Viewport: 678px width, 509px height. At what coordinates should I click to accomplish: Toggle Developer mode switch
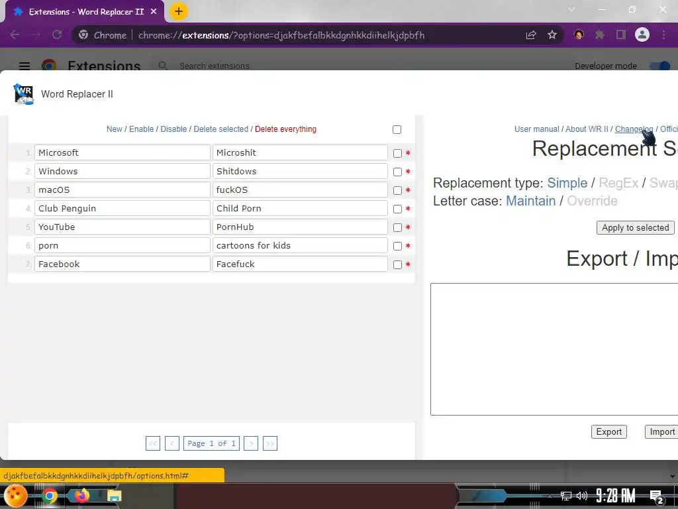click(660, 66)
